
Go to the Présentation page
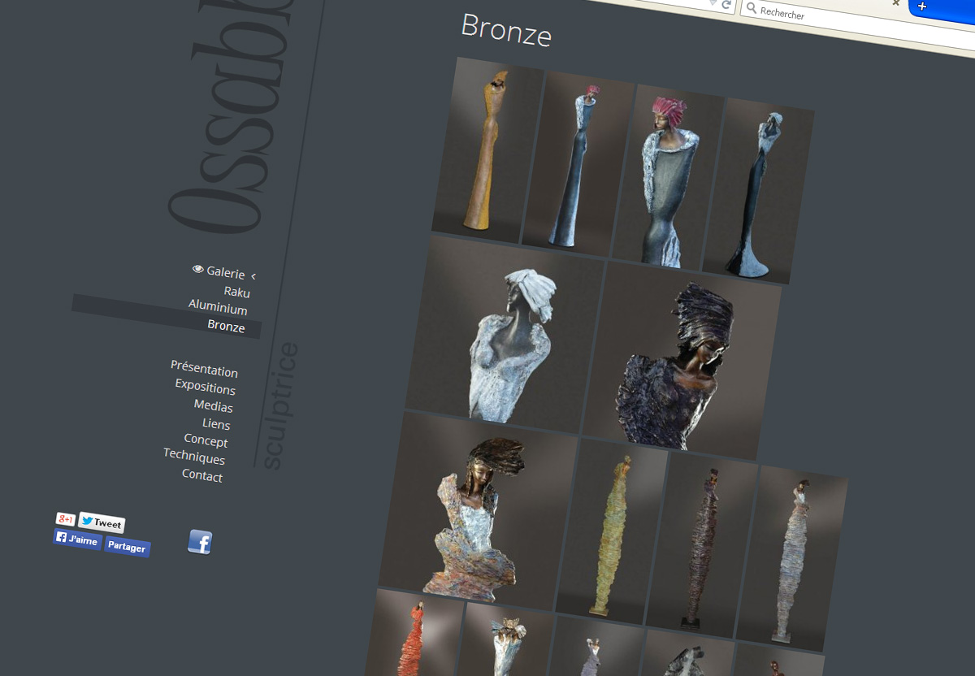(x=204, y=369)
